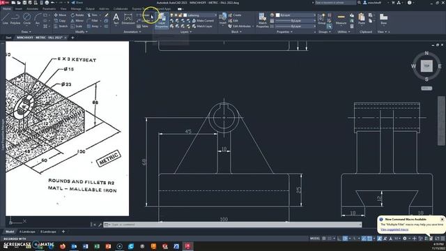Click the Stretch tool

coord(61,26)
